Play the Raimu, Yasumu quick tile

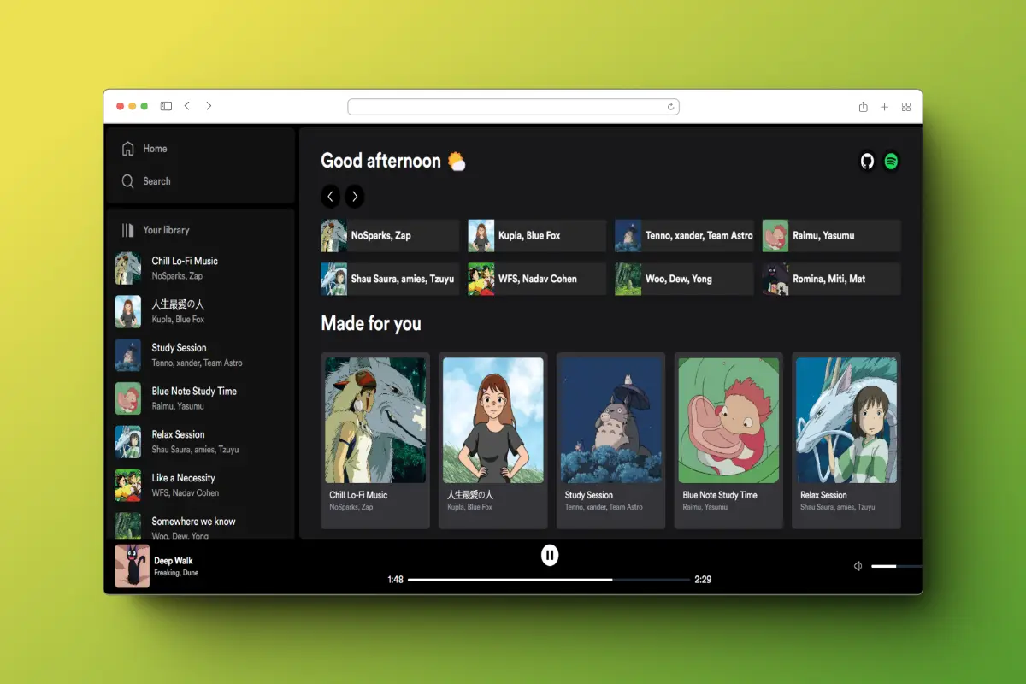831,235
